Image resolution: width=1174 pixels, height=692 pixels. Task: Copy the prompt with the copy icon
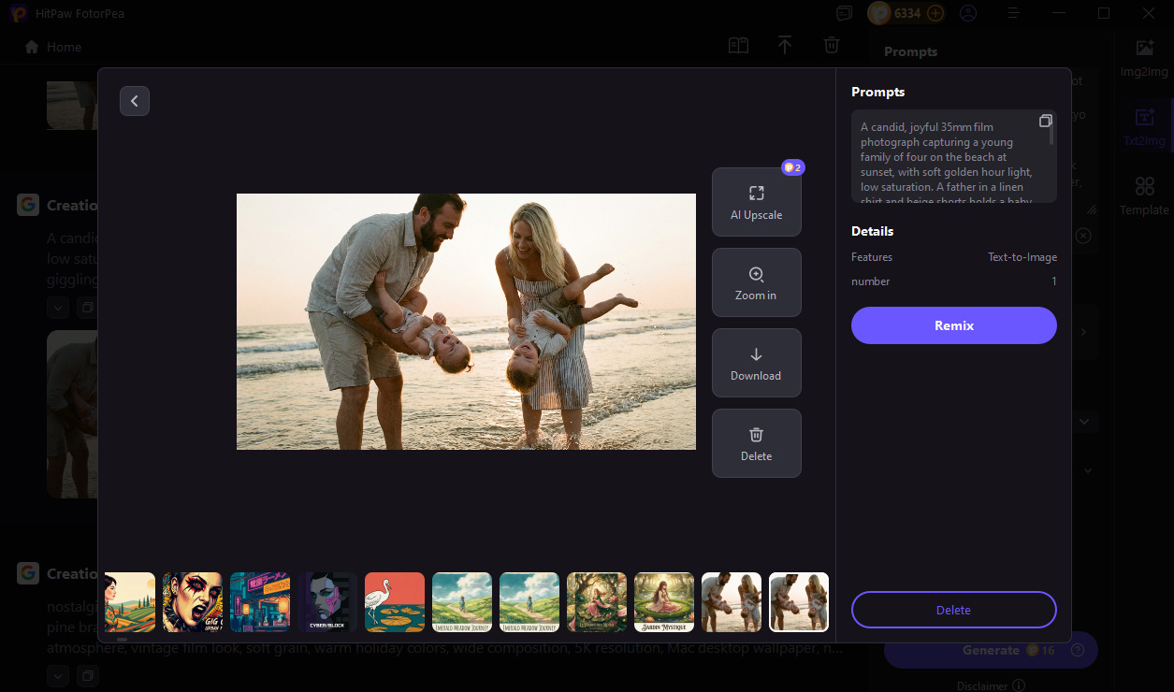tap(1045, 120)
